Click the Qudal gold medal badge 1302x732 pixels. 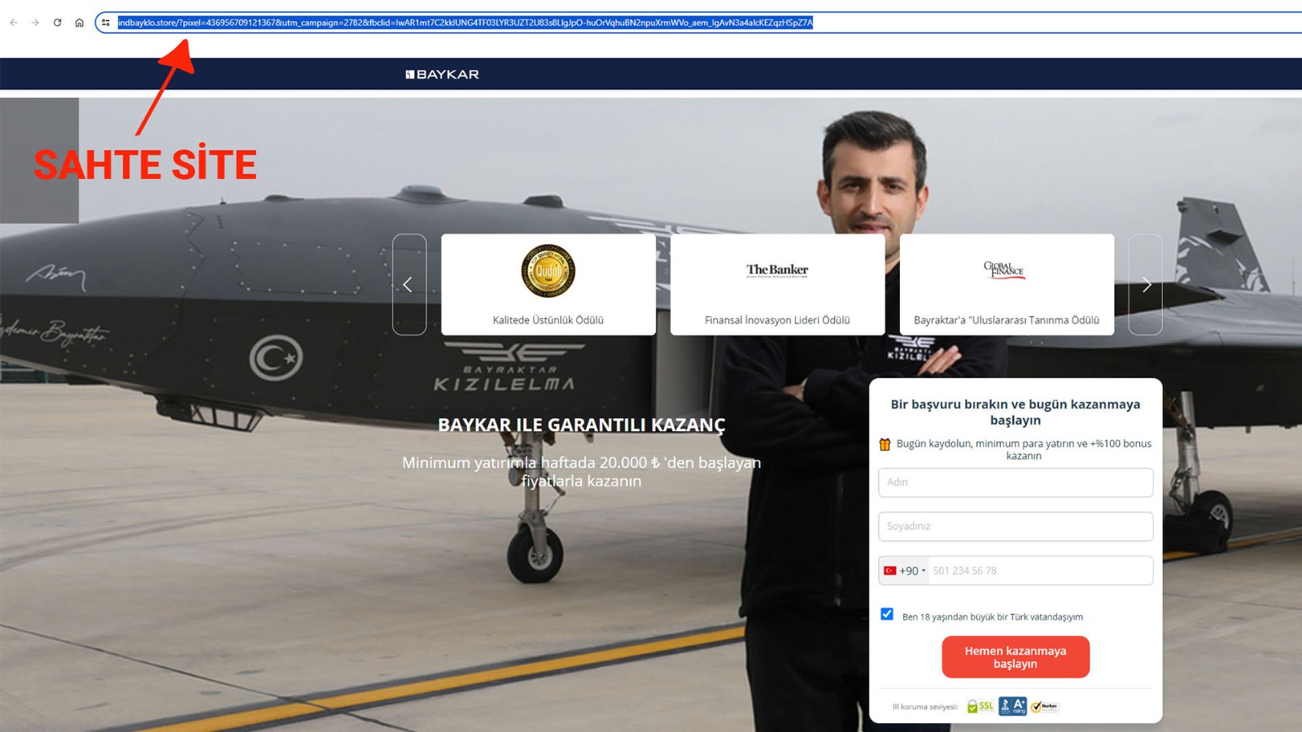(548, 271)
